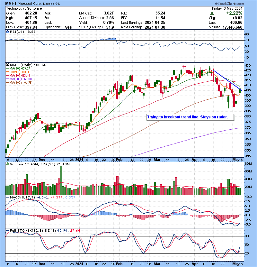Click the May label on upper date axis
Image resolution: width=257 pixels, height=267 pixels.
coord(236,160)
